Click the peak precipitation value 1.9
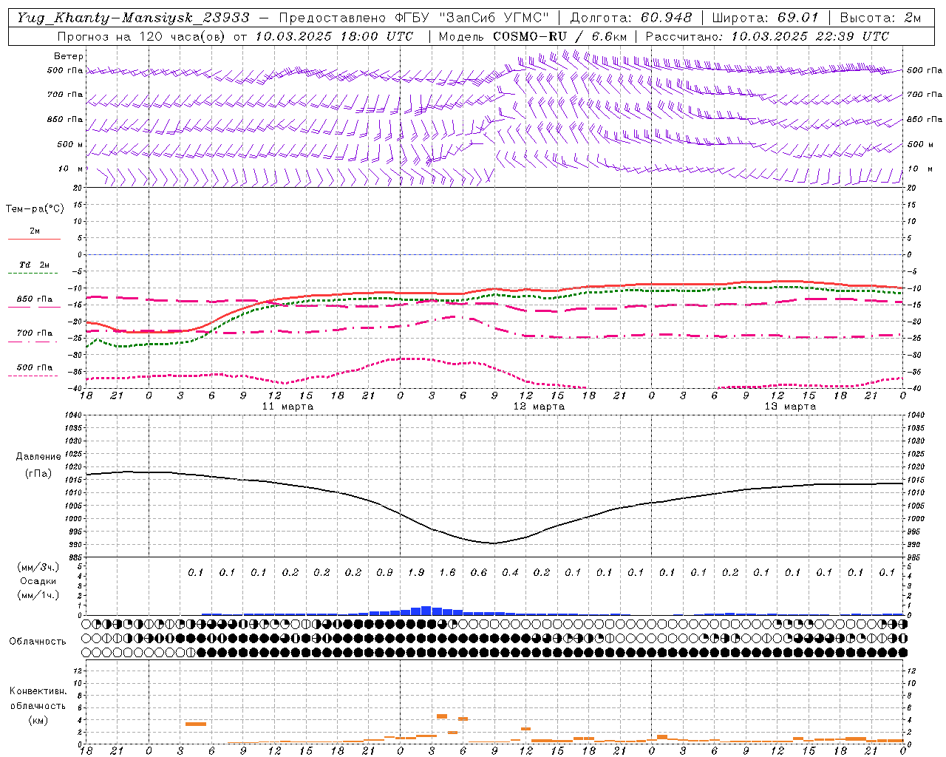Screen dimensions: 946x757 point(416,572)
